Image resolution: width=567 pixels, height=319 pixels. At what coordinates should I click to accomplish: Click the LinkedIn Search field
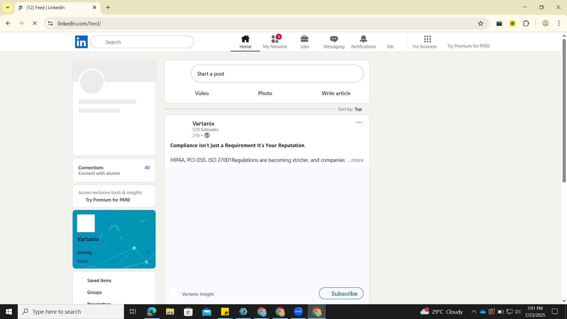point(142,42)
